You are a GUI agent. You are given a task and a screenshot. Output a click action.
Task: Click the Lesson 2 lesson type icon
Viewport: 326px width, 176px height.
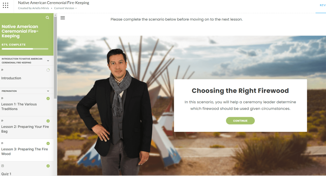(2, 121)
